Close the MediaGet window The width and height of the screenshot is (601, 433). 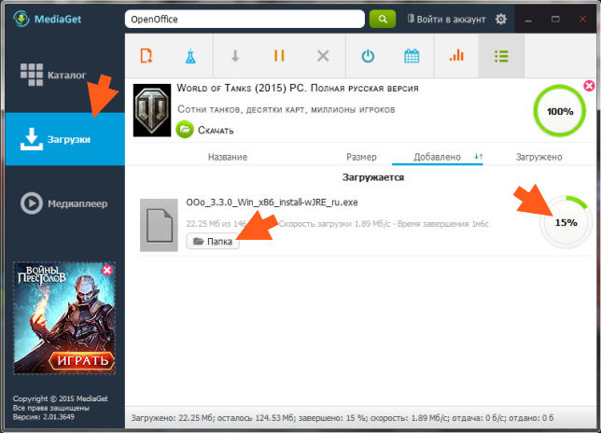(x=582, y=19)
